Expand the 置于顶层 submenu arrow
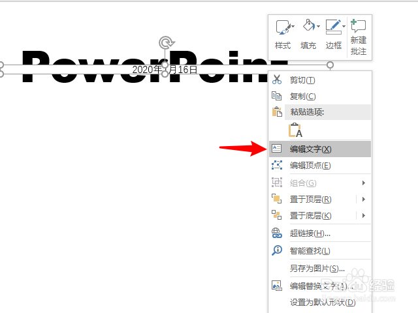The width and height of the screenshot is (418, 313). 364,199
